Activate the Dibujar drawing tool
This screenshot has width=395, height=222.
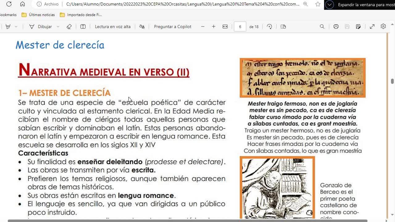click(40, 27)
